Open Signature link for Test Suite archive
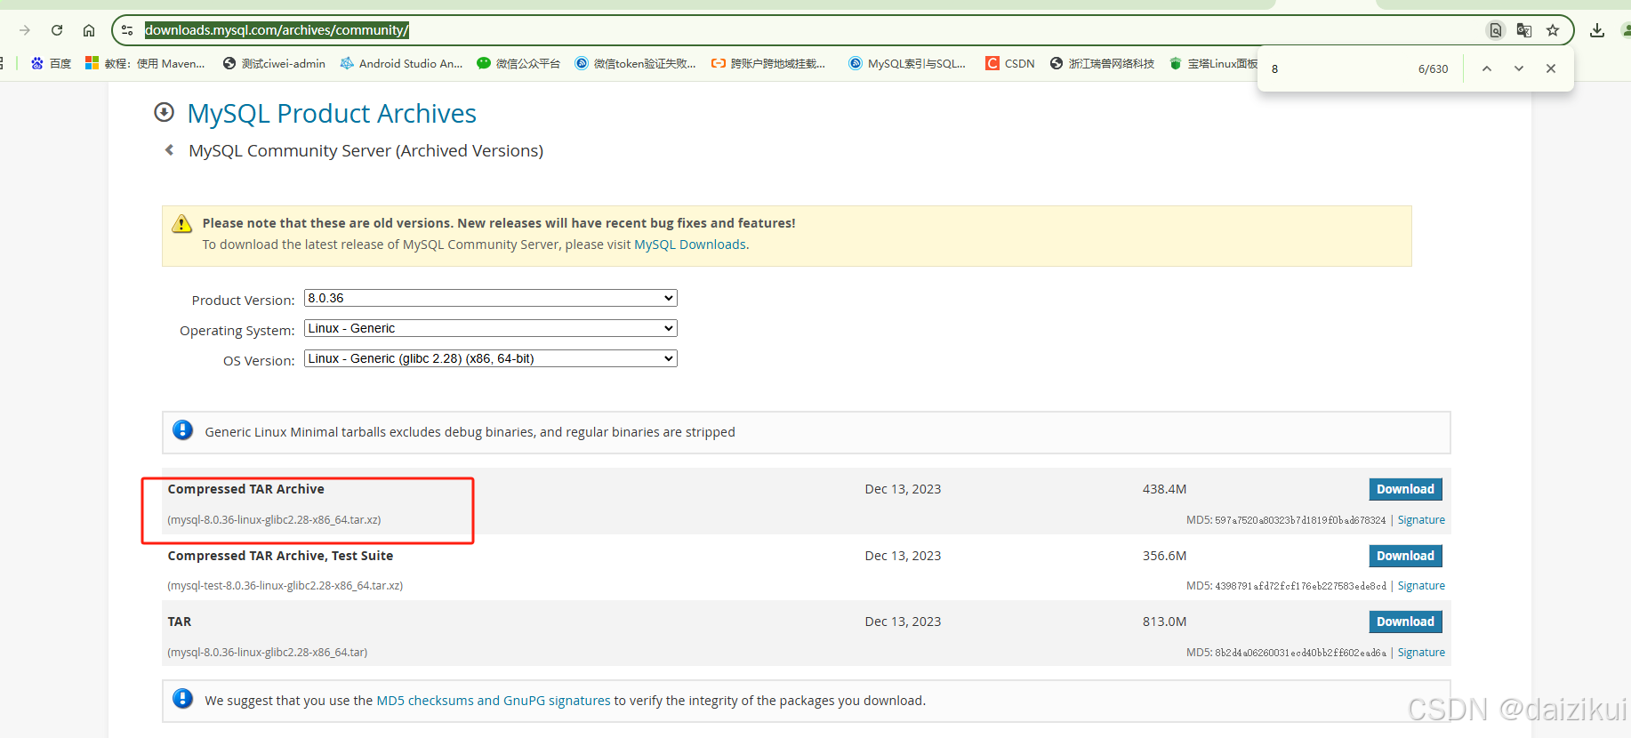The image size is (1631, 738). point(1421,586)
